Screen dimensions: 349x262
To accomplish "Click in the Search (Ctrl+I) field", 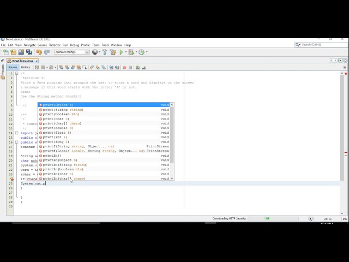I will point(324,45).
